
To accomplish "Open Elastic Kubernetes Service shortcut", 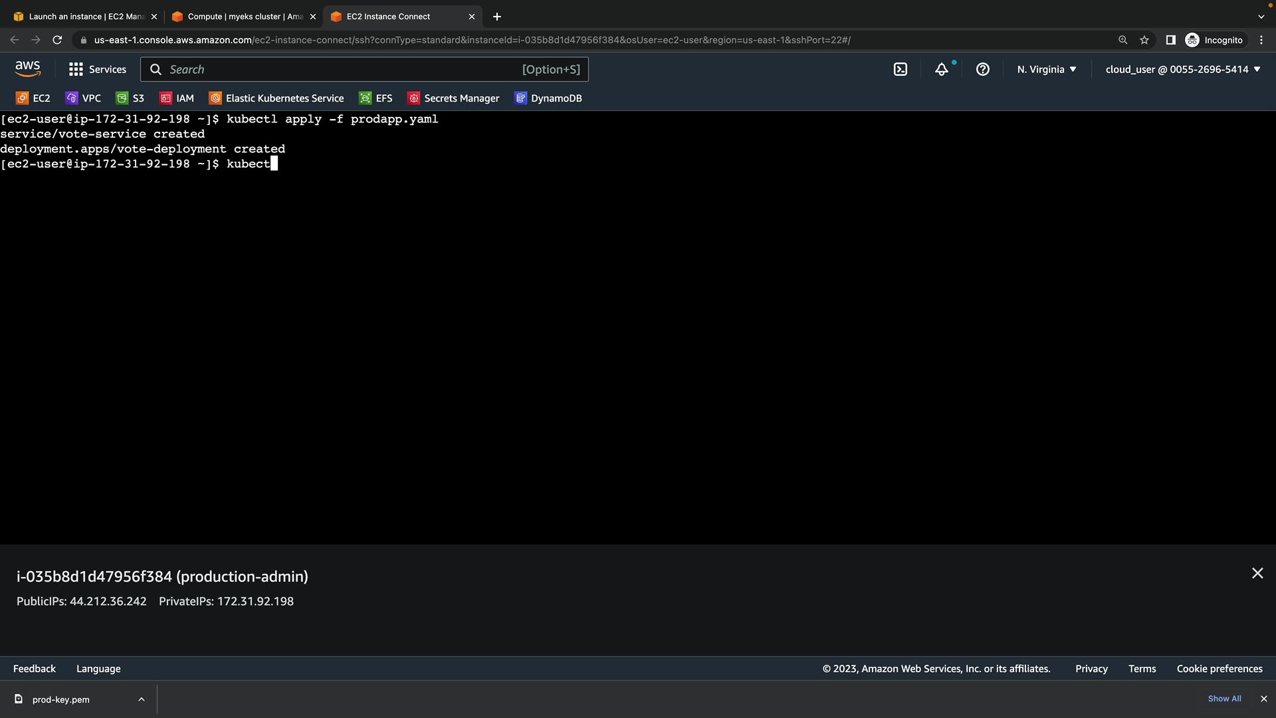I will (276, 98).
